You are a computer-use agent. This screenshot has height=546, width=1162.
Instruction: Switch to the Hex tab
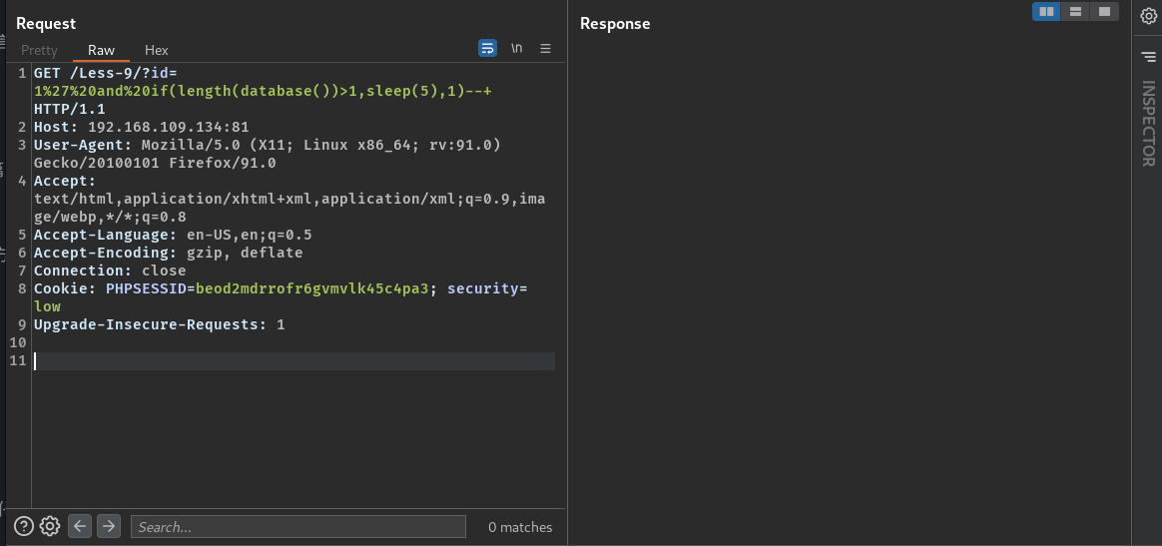pos(157,50)
